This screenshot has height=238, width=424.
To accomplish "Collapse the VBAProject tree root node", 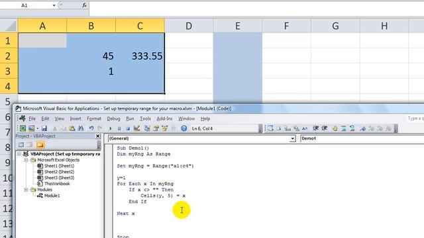I will click(x=19, y=154).
